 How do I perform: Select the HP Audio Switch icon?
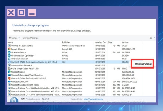(x=9, y=52)
